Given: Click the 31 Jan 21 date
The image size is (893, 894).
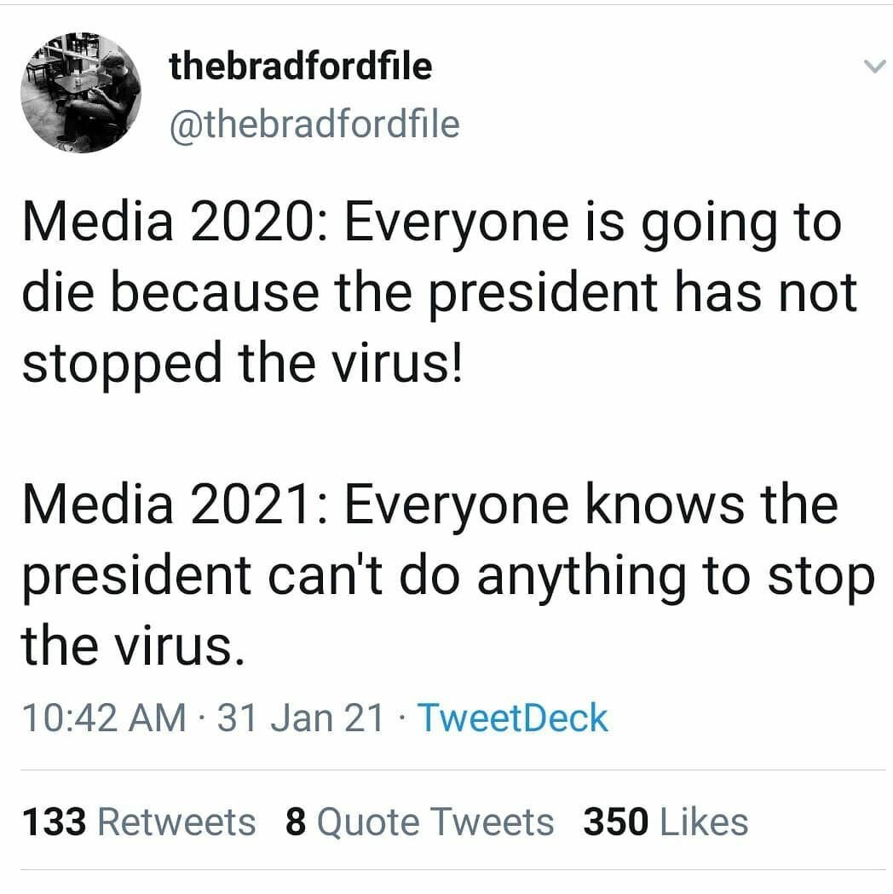Looking at the screenshot, I should [301, 718].
